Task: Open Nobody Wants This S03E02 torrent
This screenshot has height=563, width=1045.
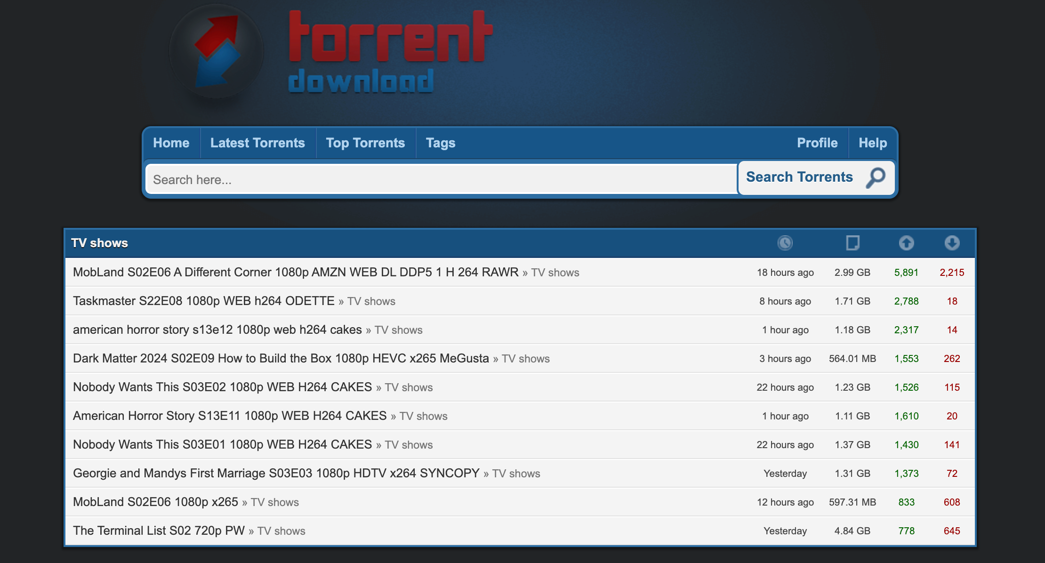Action: pos(223,387)
